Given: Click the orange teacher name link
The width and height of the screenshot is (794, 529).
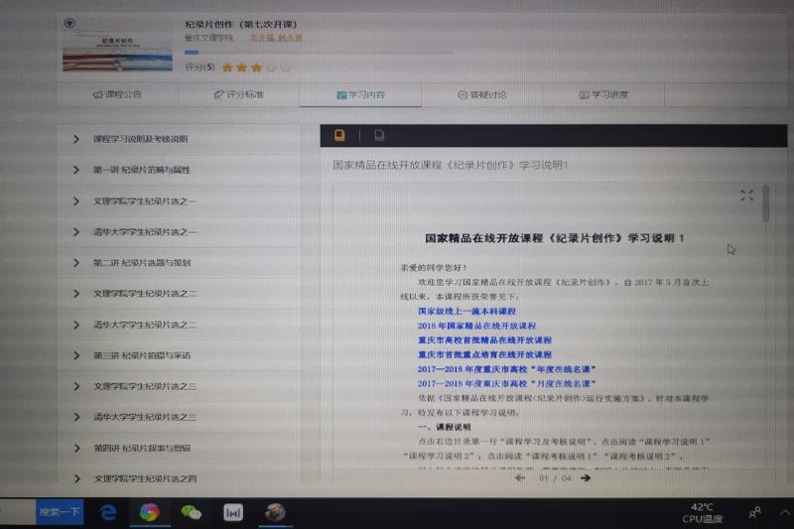Looking at the screenshot, I should tap(275, 38).
